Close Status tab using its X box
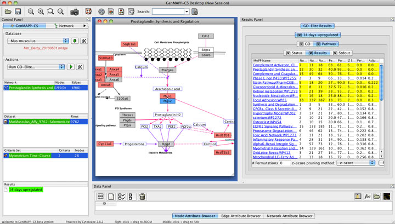 point(288,53)
